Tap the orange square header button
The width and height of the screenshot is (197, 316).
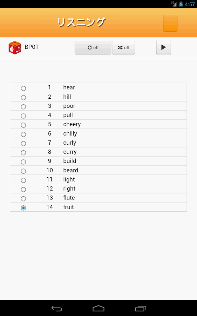[170, 23]
